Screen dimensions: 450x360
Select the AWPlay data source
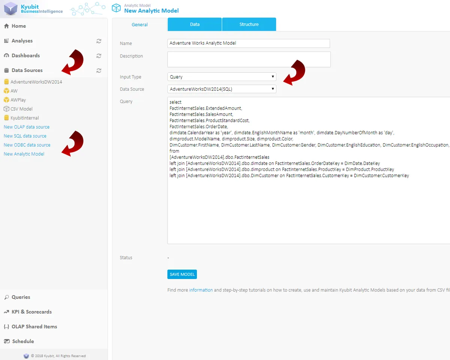[18, 100]
